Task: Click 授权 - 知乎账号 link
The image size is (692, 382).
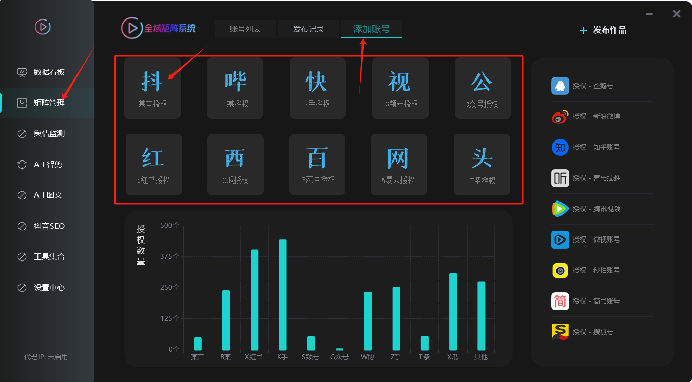Action: [597, 147]
